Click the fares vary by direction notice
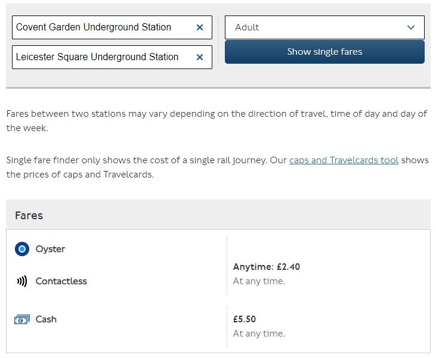The width and height of the screenshot is (436, 358). 217,121
